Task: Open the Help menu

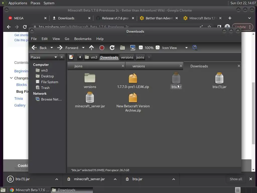Action: [100, 39]
